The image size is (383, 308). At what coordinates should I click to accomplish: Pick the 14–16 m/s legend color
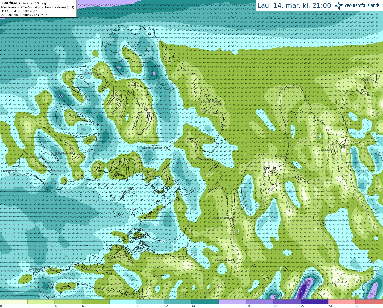205,302
